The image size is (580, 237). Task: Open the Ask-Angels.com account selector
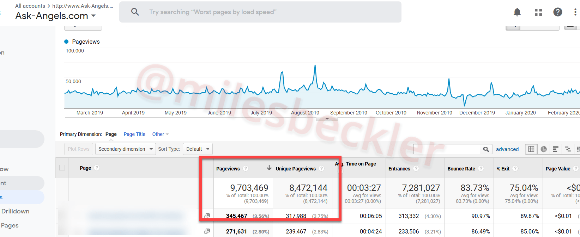(55, 16)
